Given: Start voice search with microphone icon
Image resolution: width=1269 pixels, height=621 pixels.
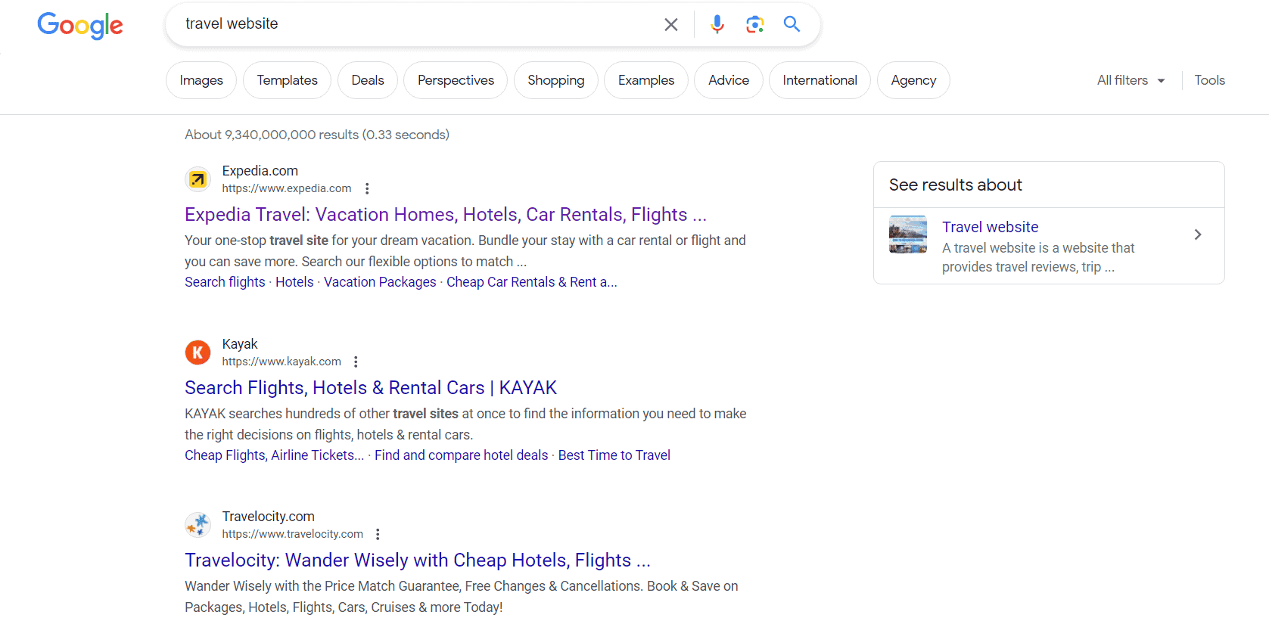Looking at the screenshot, I should [x=717, y=24].
